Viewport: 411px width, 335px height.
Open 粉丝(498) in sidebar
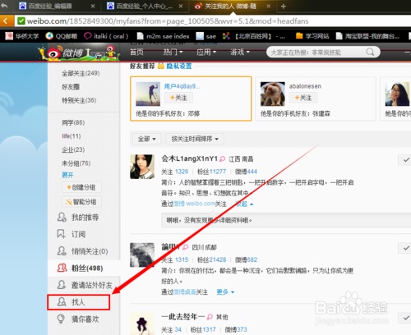(x=80, y=268)
